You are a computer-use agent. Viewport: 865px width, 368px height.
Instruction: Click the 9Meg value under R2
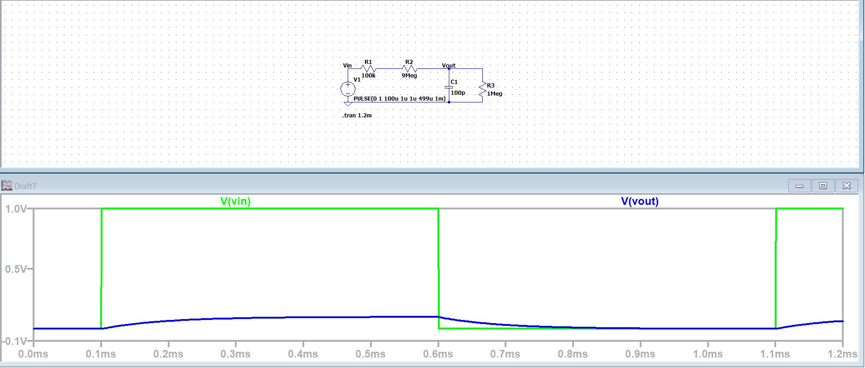click(x=409, y=76)
